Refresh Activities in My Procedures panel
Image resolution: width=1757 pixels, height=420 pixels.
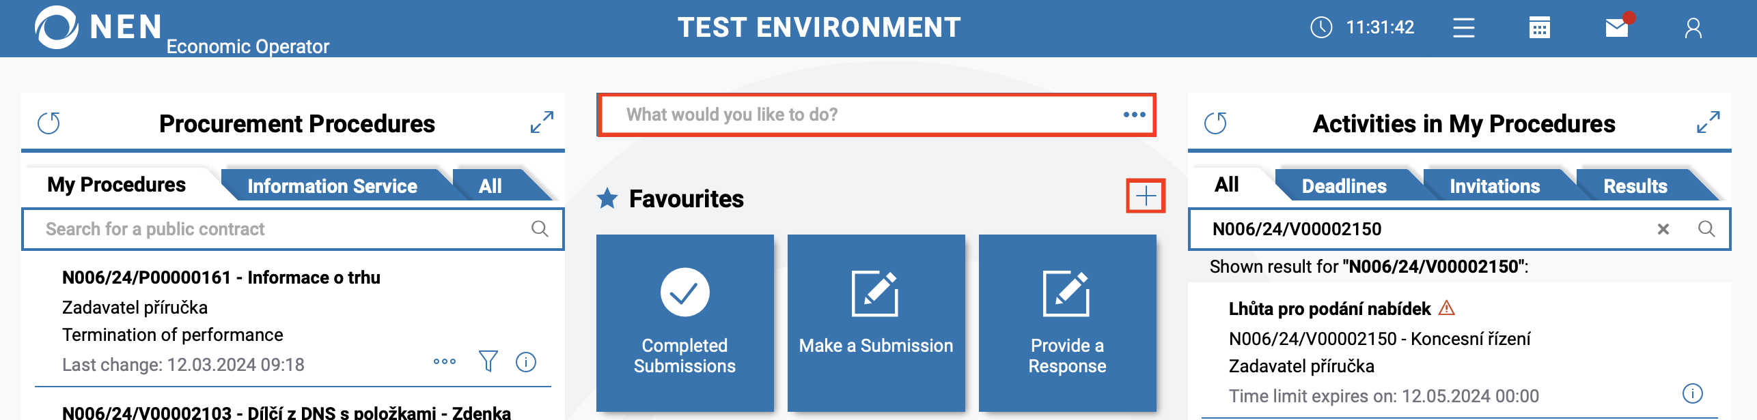(x=1215, y=123)
